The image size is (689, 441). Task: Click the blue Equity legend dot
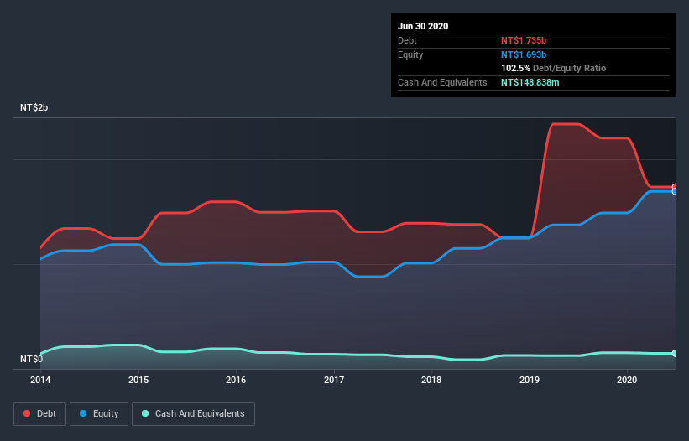coord(83,413)
